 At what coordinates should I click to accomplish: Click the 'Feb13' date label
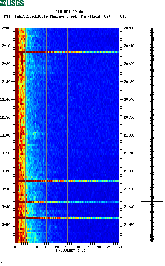point(20,16)
